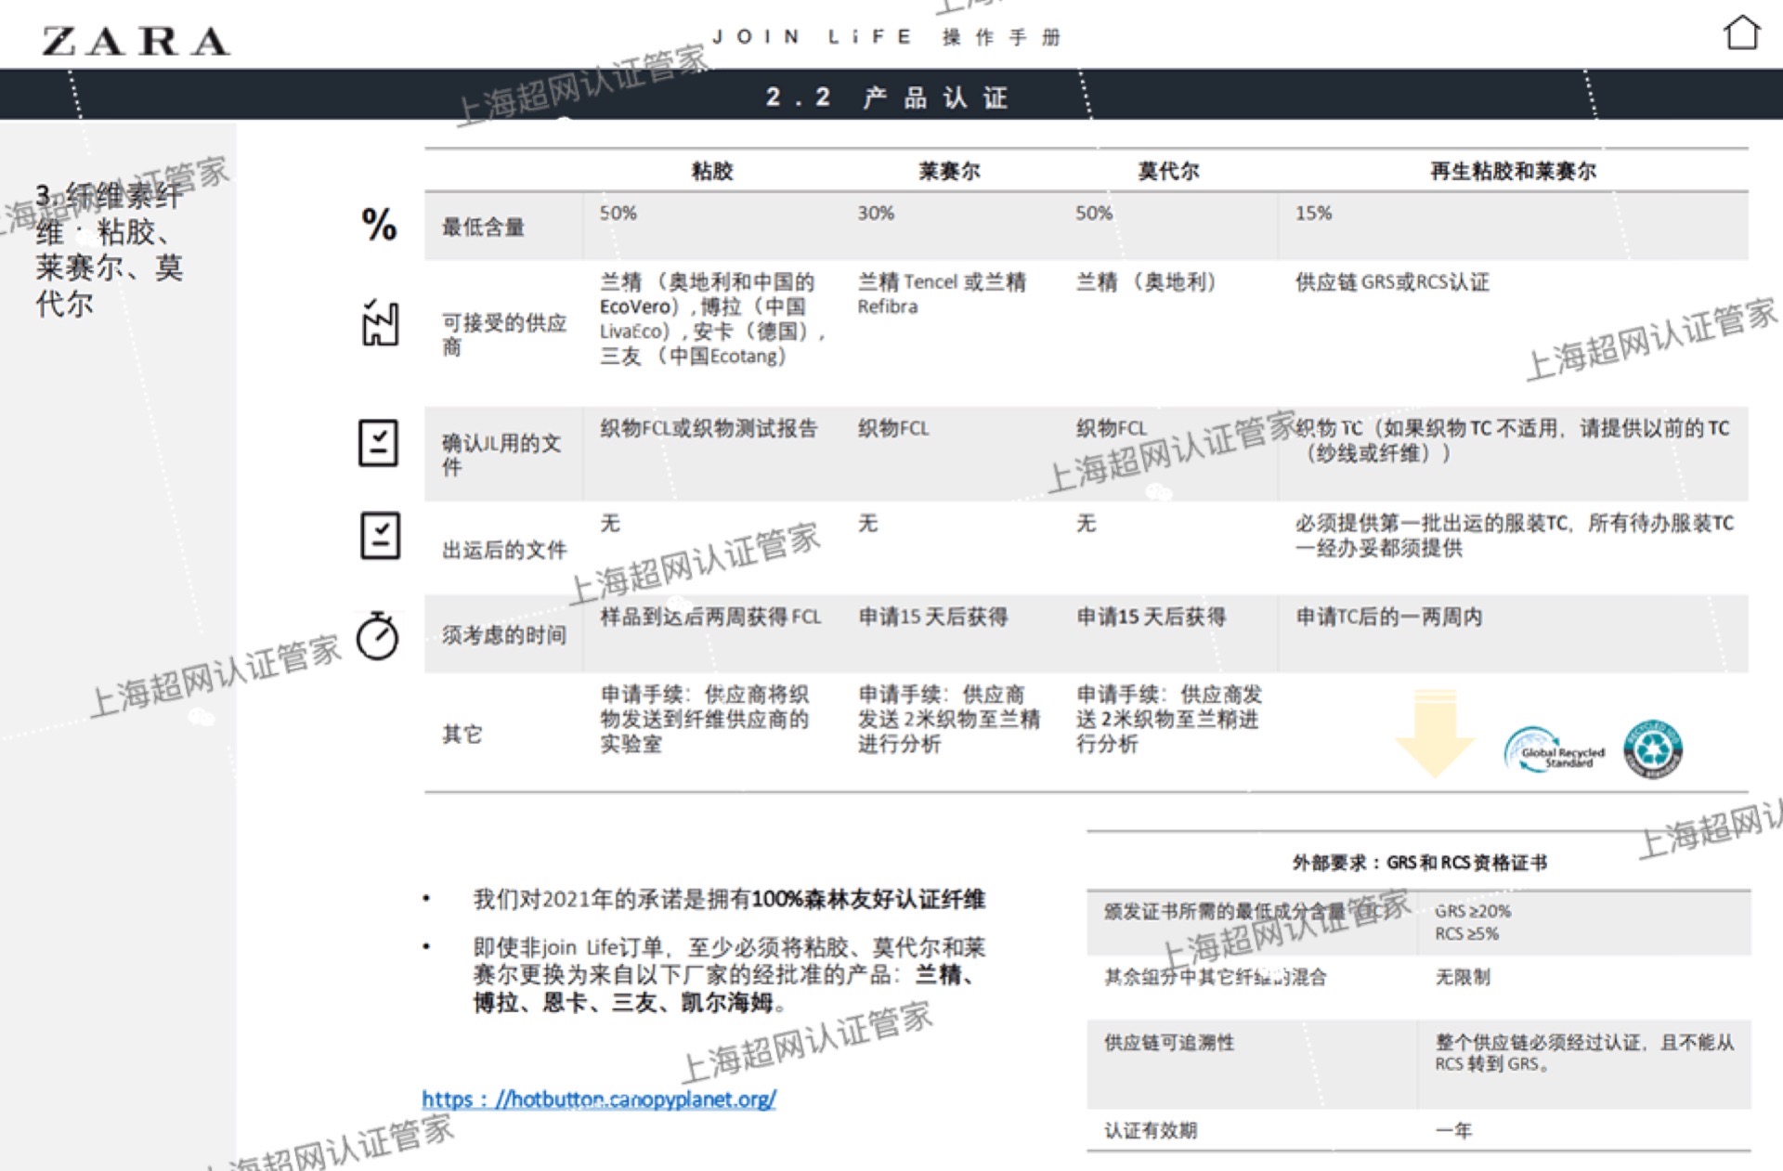Click the ZARA logo
The width and height of the screenshot is (1783, 1171).
tap(137, 41)
